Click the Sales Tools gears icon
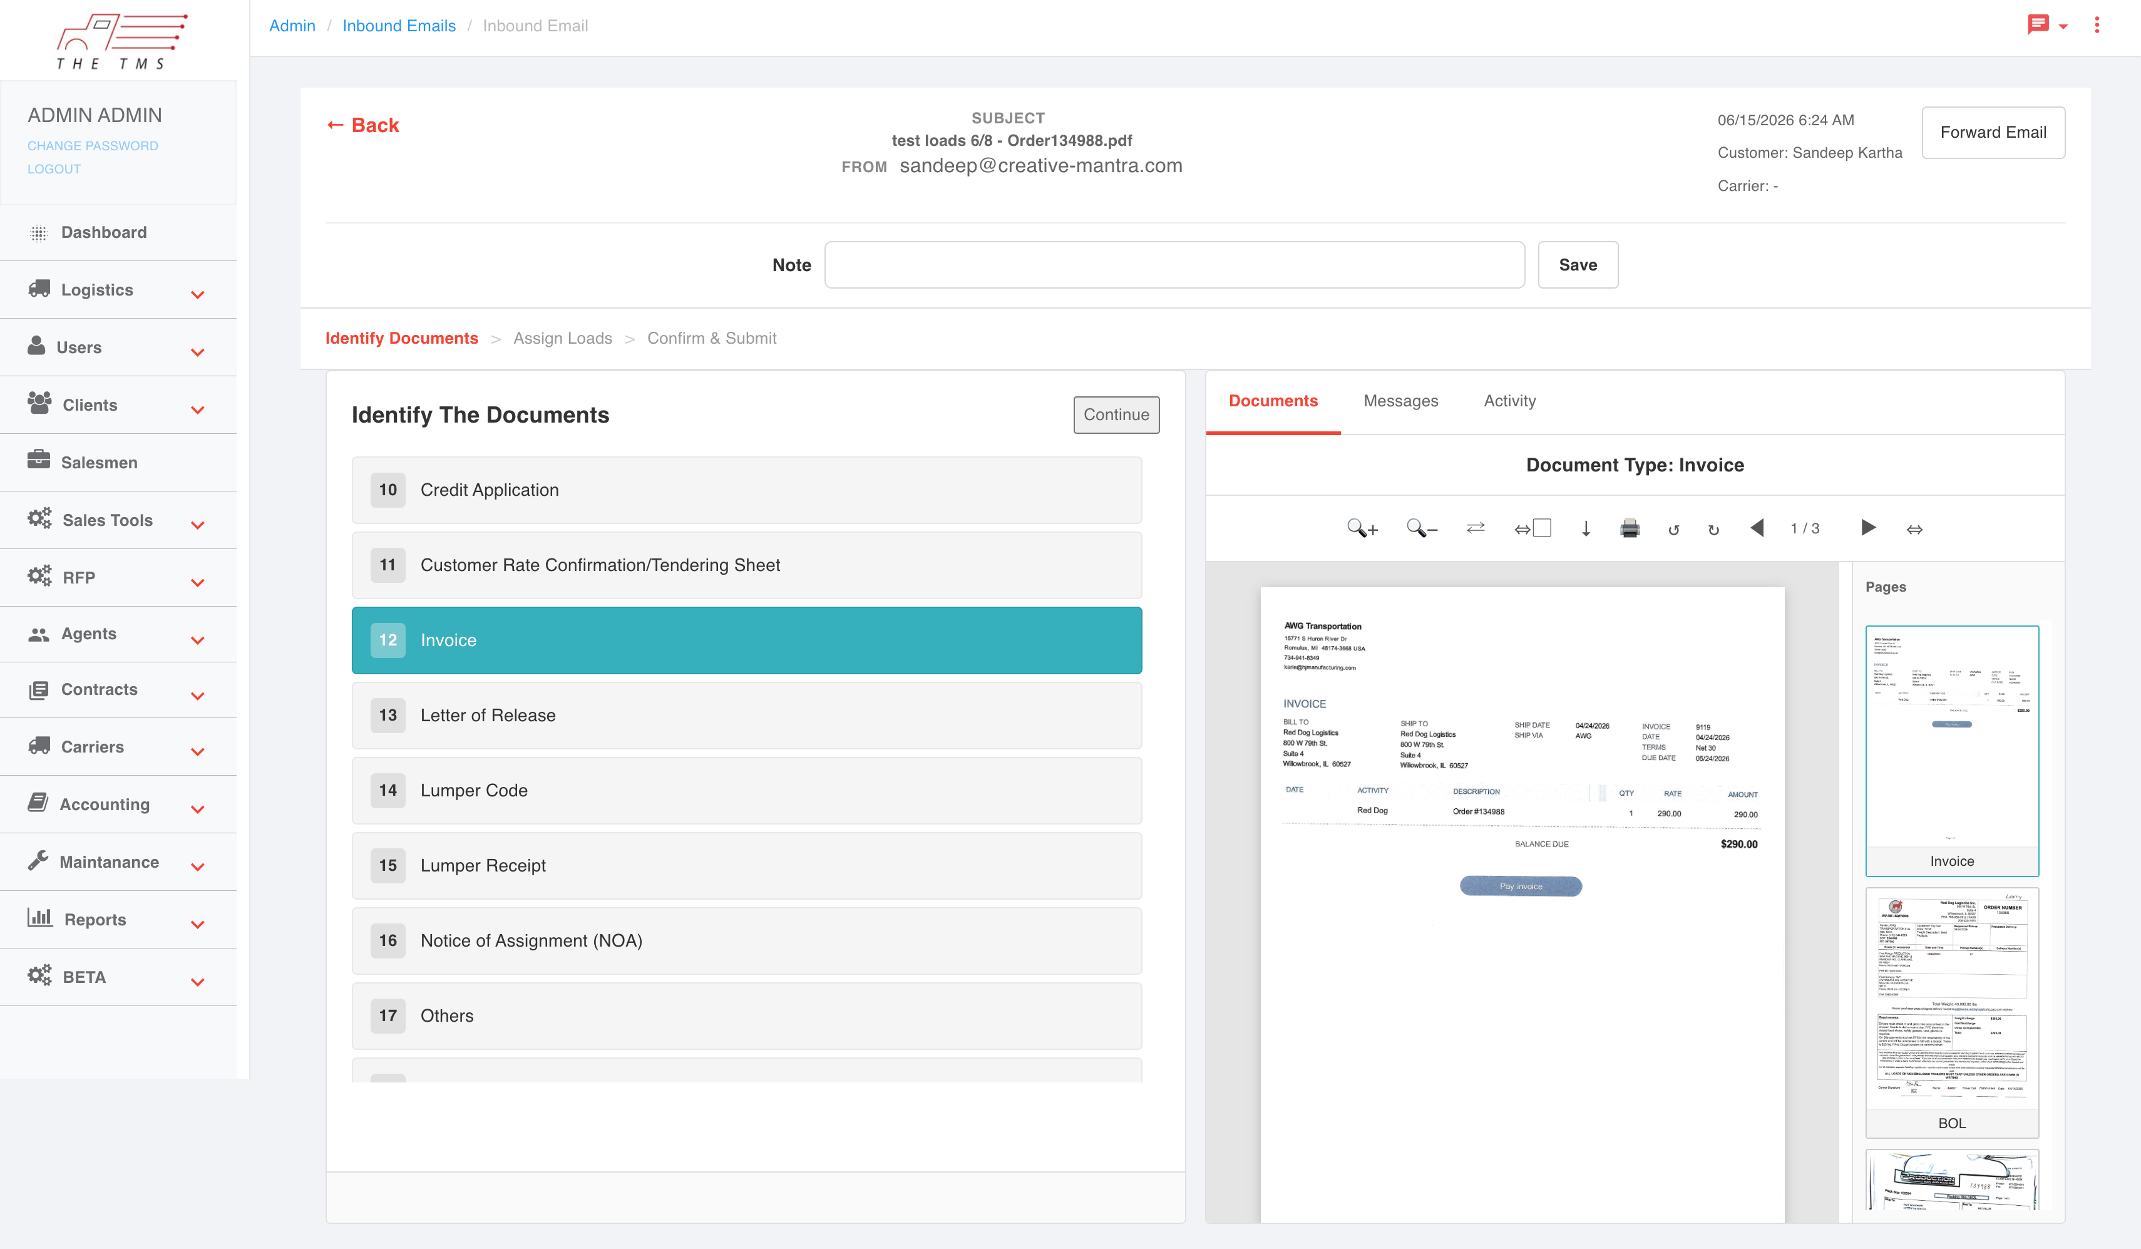2141x1249 pixels. (x=39, y=518)
